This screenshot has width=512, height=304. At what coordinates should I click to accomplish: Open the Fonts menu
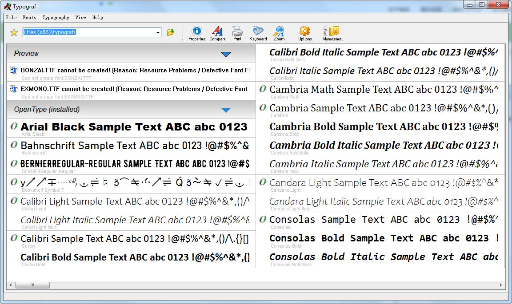pos(29,18)
